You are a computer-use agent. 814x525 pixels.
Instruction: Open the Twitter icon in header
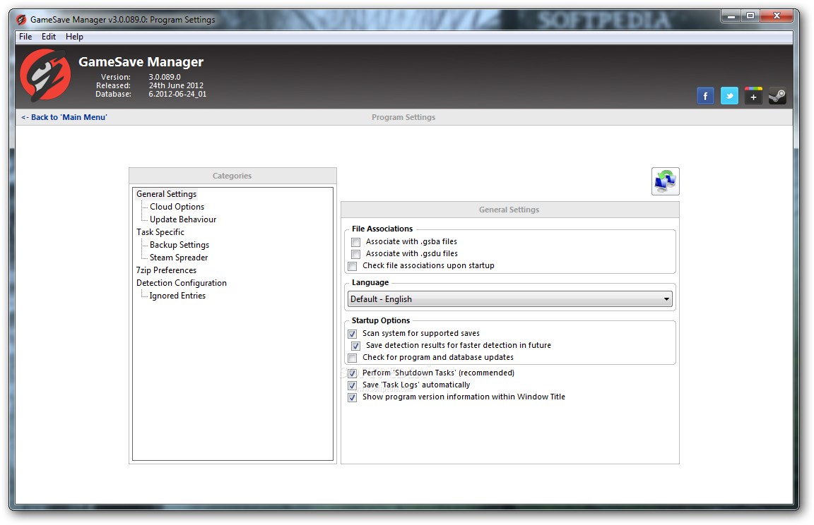tap(729, 96)
